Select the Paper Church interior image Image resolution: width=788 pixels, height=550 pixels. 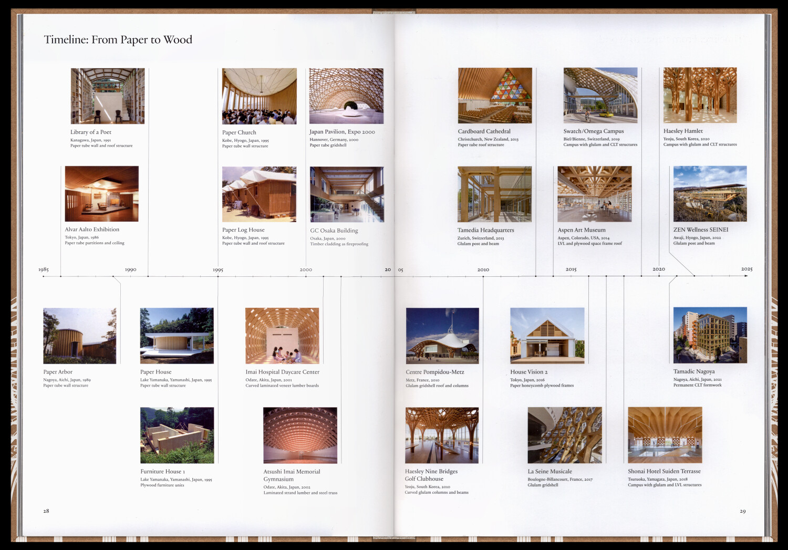point(259,96)
